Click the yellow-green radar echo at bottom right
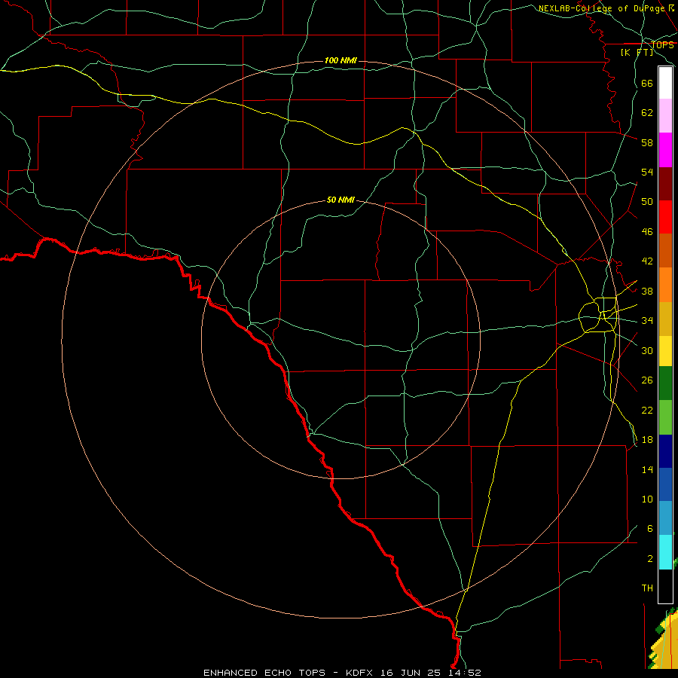The image size is (678, 678). point(666,640)
